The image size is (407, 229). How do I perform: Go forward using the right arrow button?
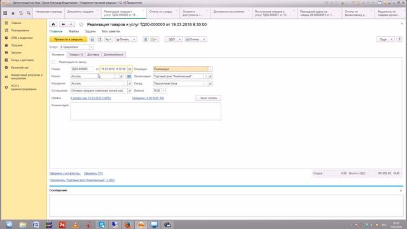coord(71,24)
